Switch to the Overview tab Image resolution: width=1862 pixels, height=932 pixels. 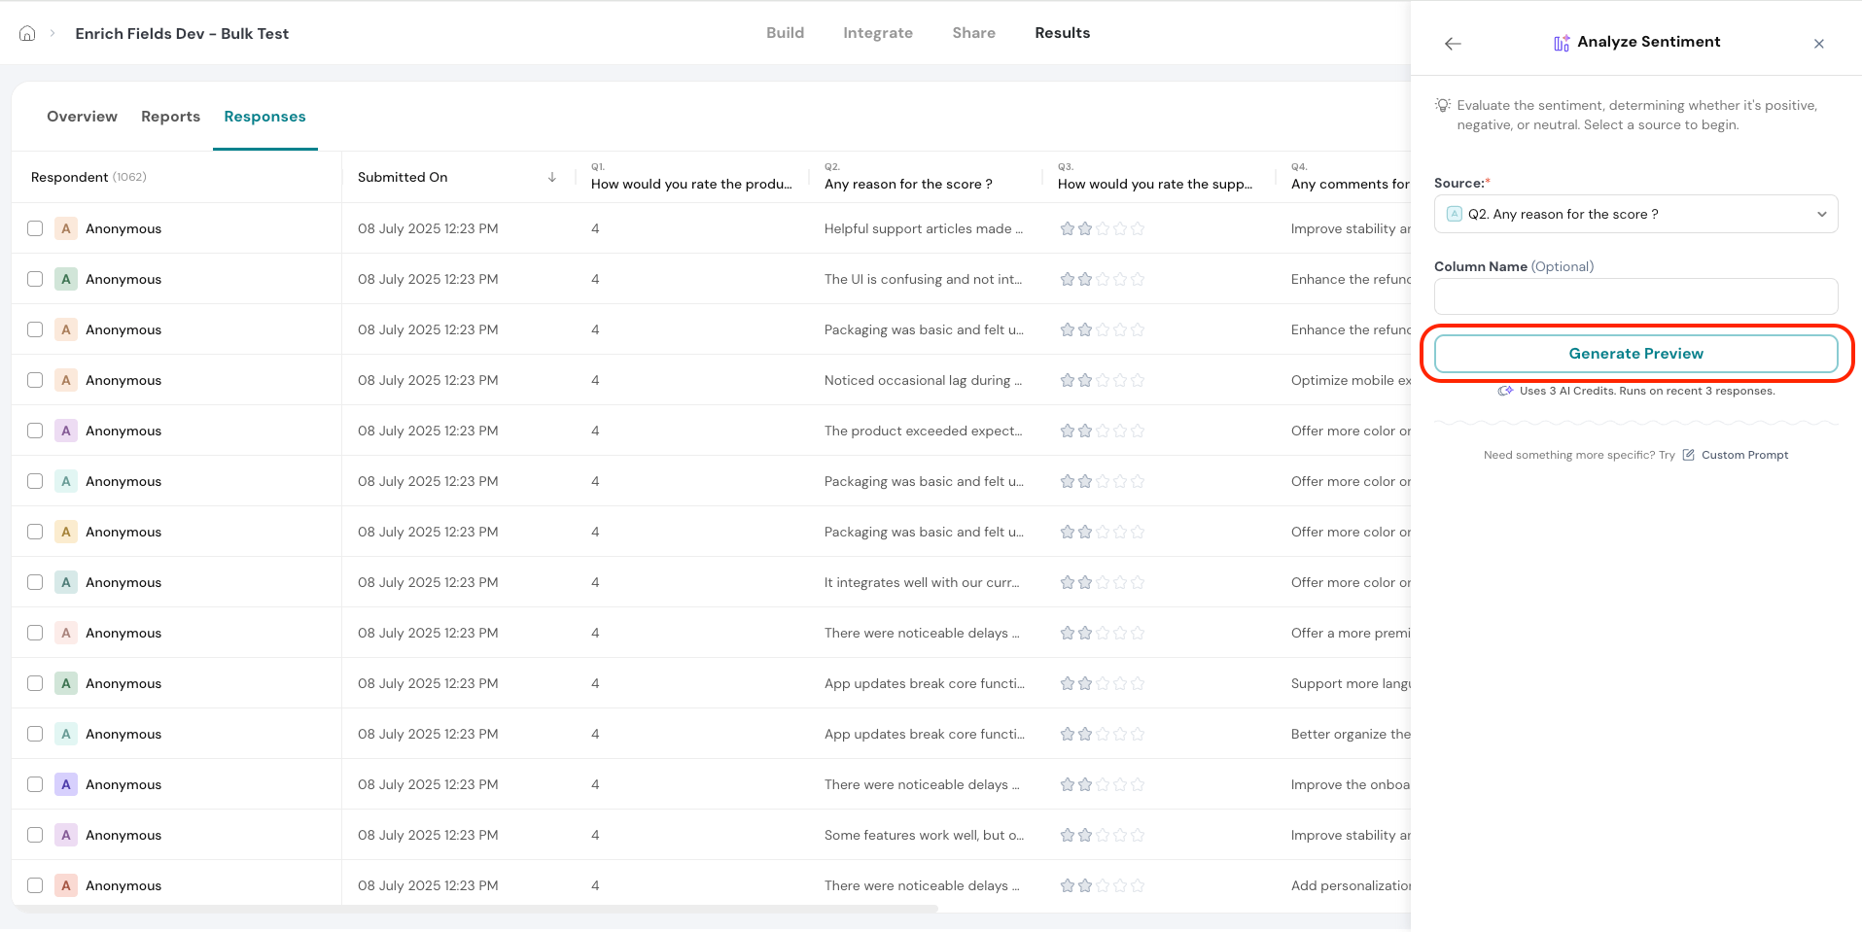(82, 117)
